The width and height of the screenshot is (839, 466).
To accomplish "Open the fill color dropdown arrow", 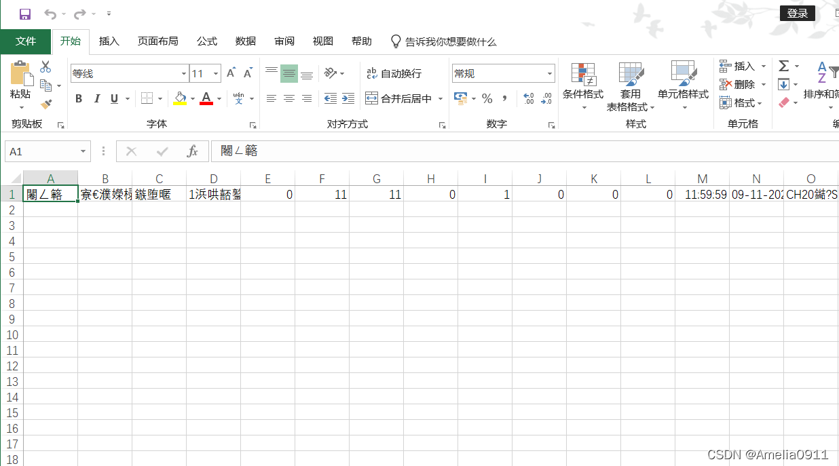I will click(192, 98).
